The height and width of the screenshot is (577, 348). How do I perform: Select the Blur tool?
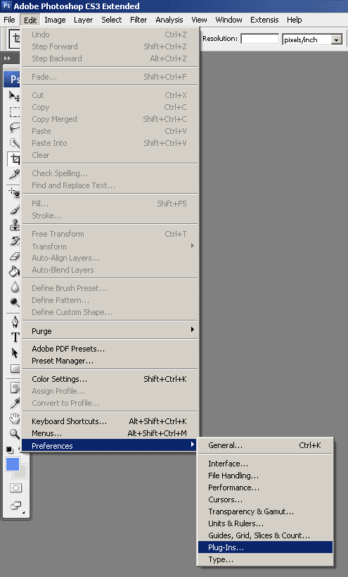pyautogui.click(x=14, y=287)
